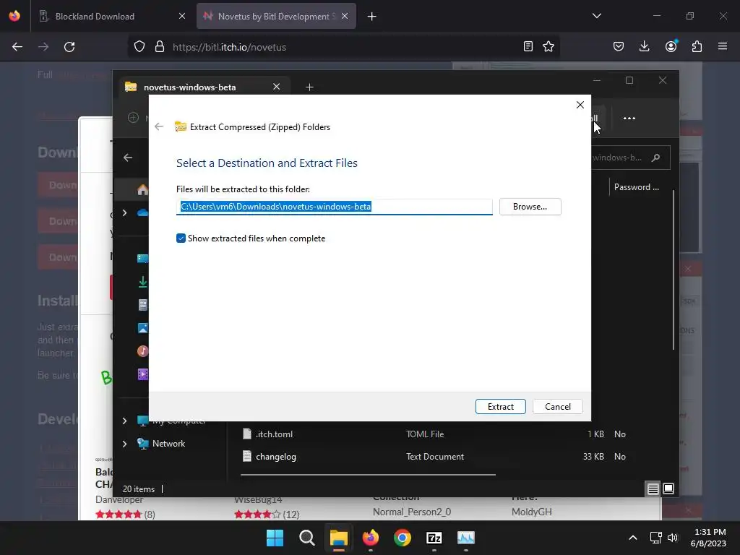Switch to the Blockland Download browser tab
This screenshot has width=740, height=555.
tap(95, 17)
